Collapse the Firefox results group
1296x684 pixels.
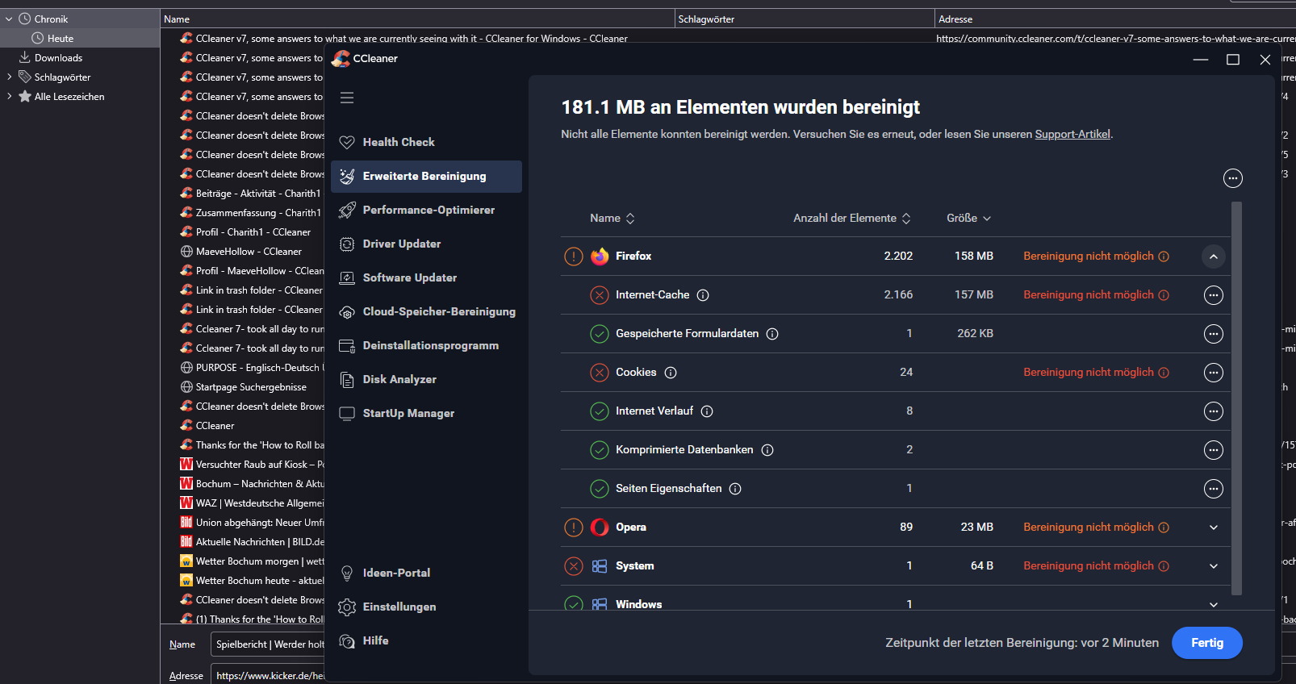pyautogui.click(x=1213, y=256)
